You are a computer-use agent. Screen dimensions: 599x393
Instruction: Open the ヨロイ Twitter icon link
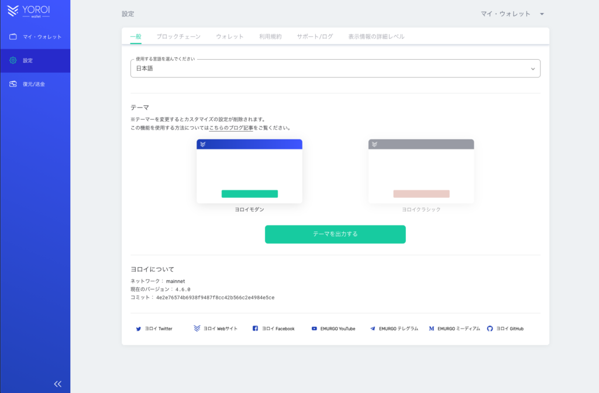(x=139, y=329)
